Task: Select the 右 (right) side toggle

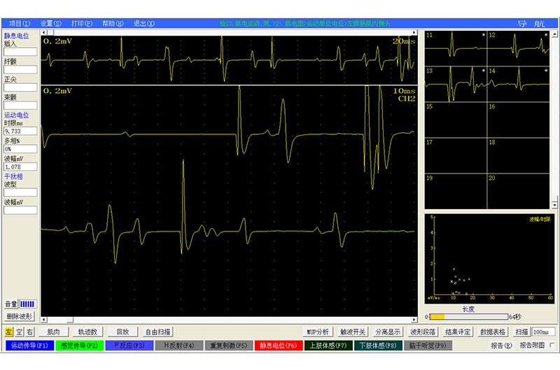Action: (29, 332)
